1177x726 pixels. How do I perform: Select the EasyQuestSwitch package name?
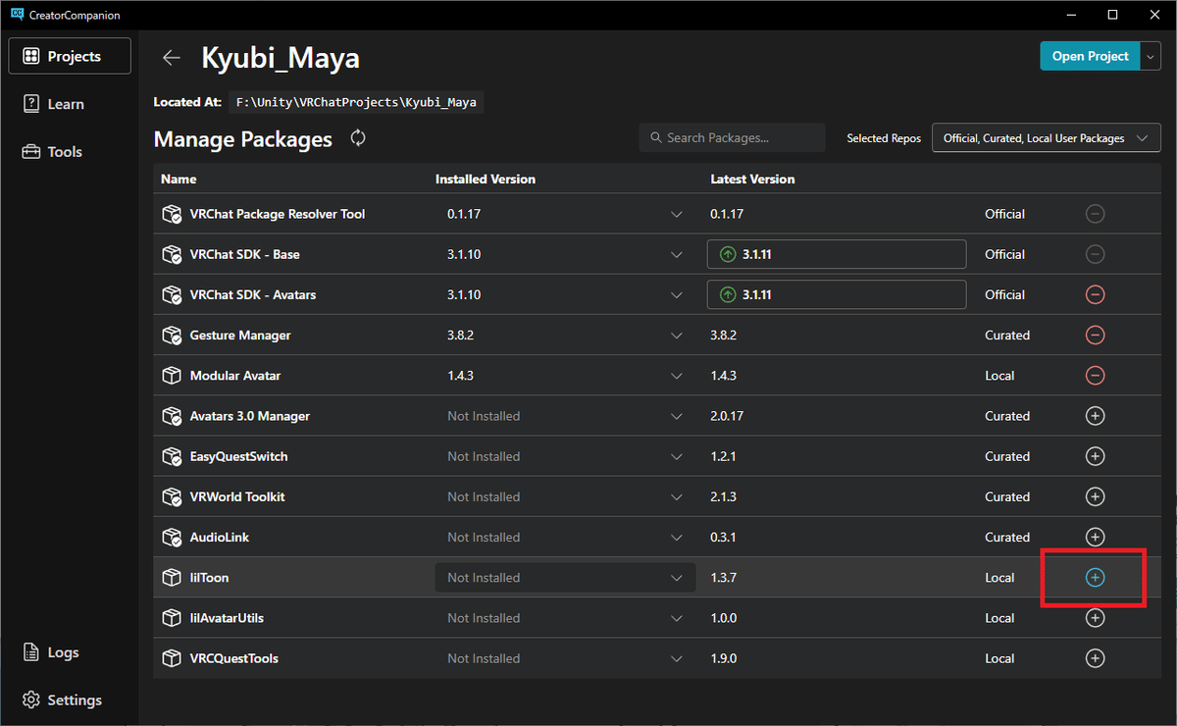[239, 456]
